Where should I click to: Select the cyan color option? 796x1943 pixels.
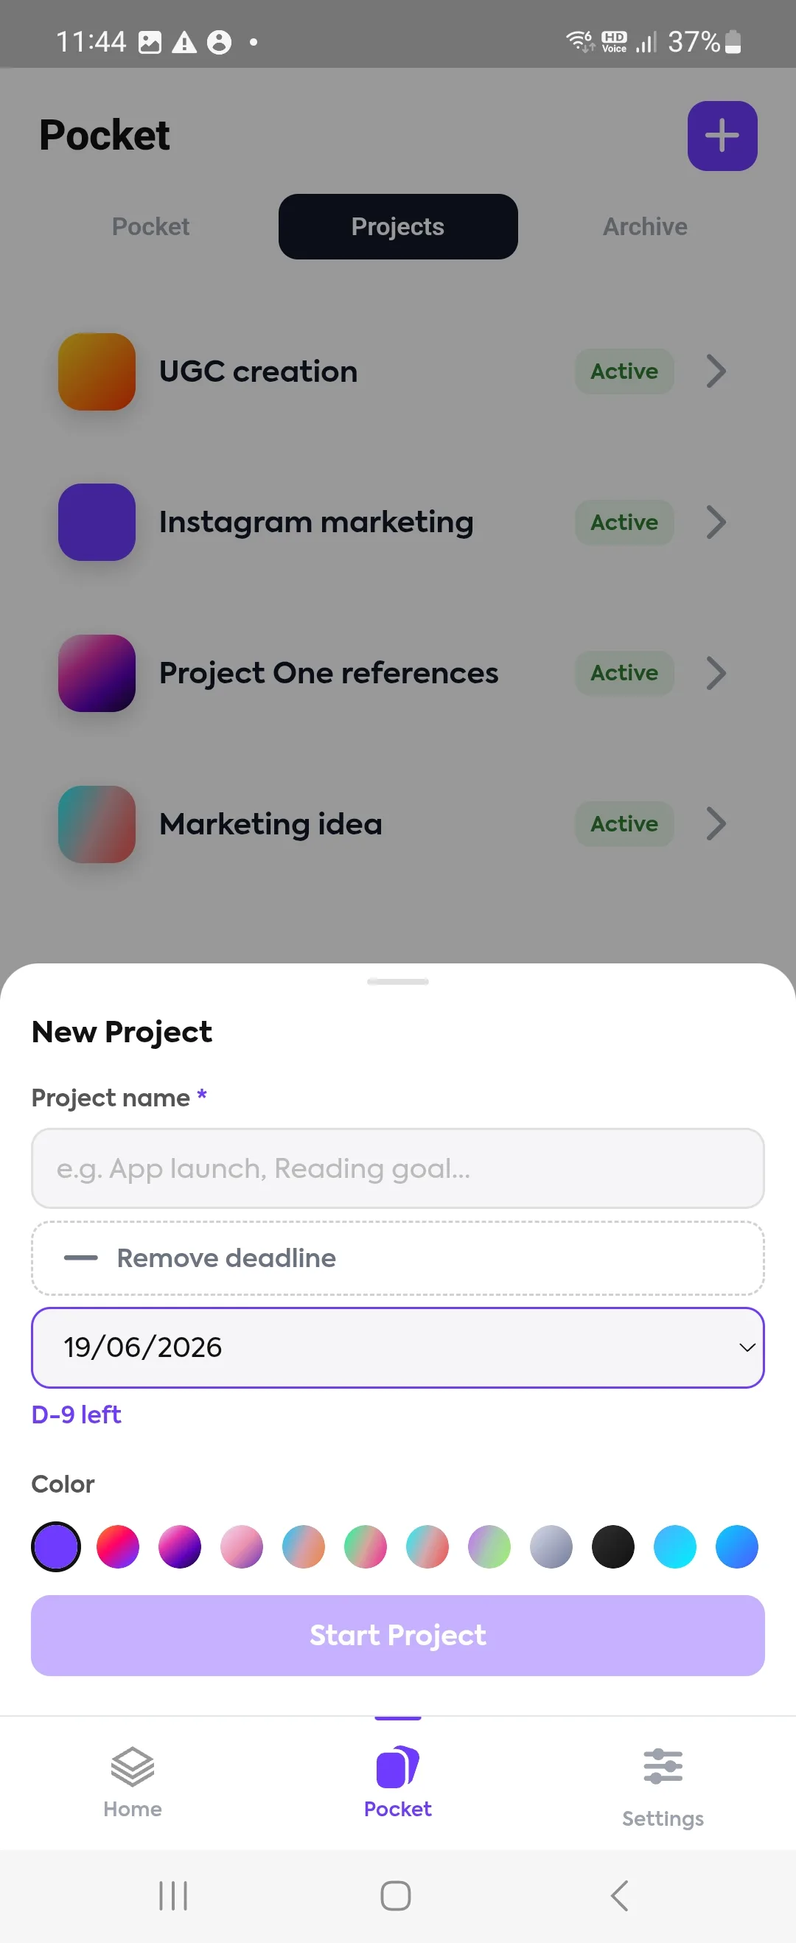coord(674,1546)
